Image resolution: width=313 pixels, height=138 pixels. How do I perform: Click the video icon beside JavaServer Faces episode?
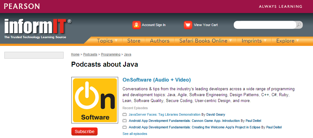(x=125, y=114)
